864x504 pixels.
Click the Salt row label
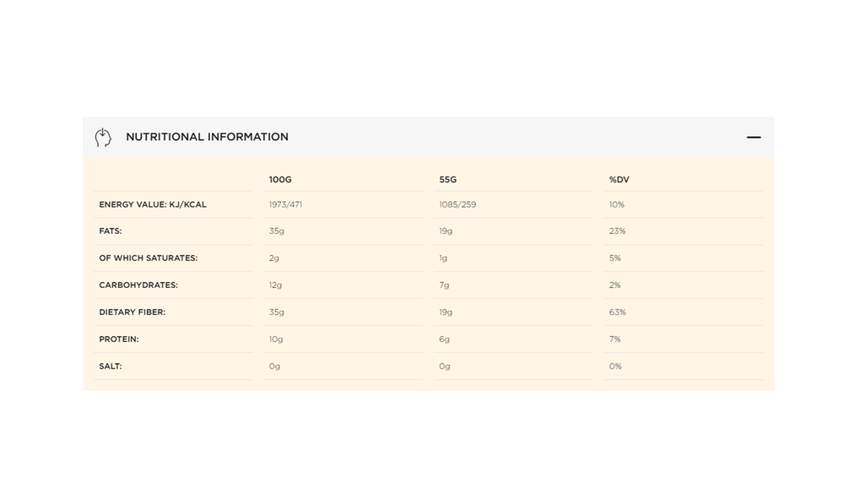click(111, 366)
